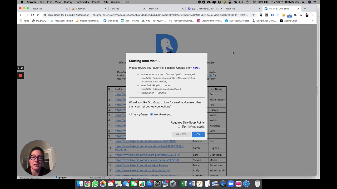Screen dimensions: 337x189
Task: Open the History menu
Action: [68, 2]
